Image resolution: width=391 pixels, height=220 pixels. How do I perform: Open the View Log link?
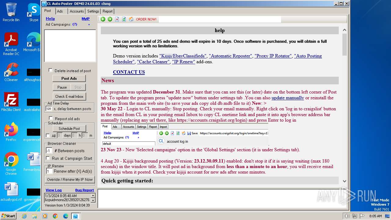click(54, 190)
